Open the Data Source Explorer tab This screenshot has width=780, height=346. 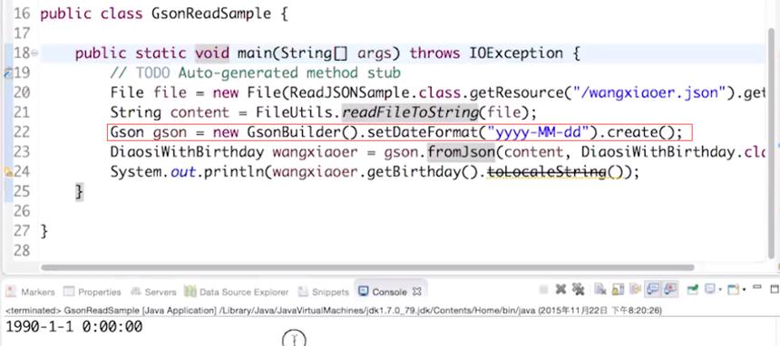pos(237,292)
